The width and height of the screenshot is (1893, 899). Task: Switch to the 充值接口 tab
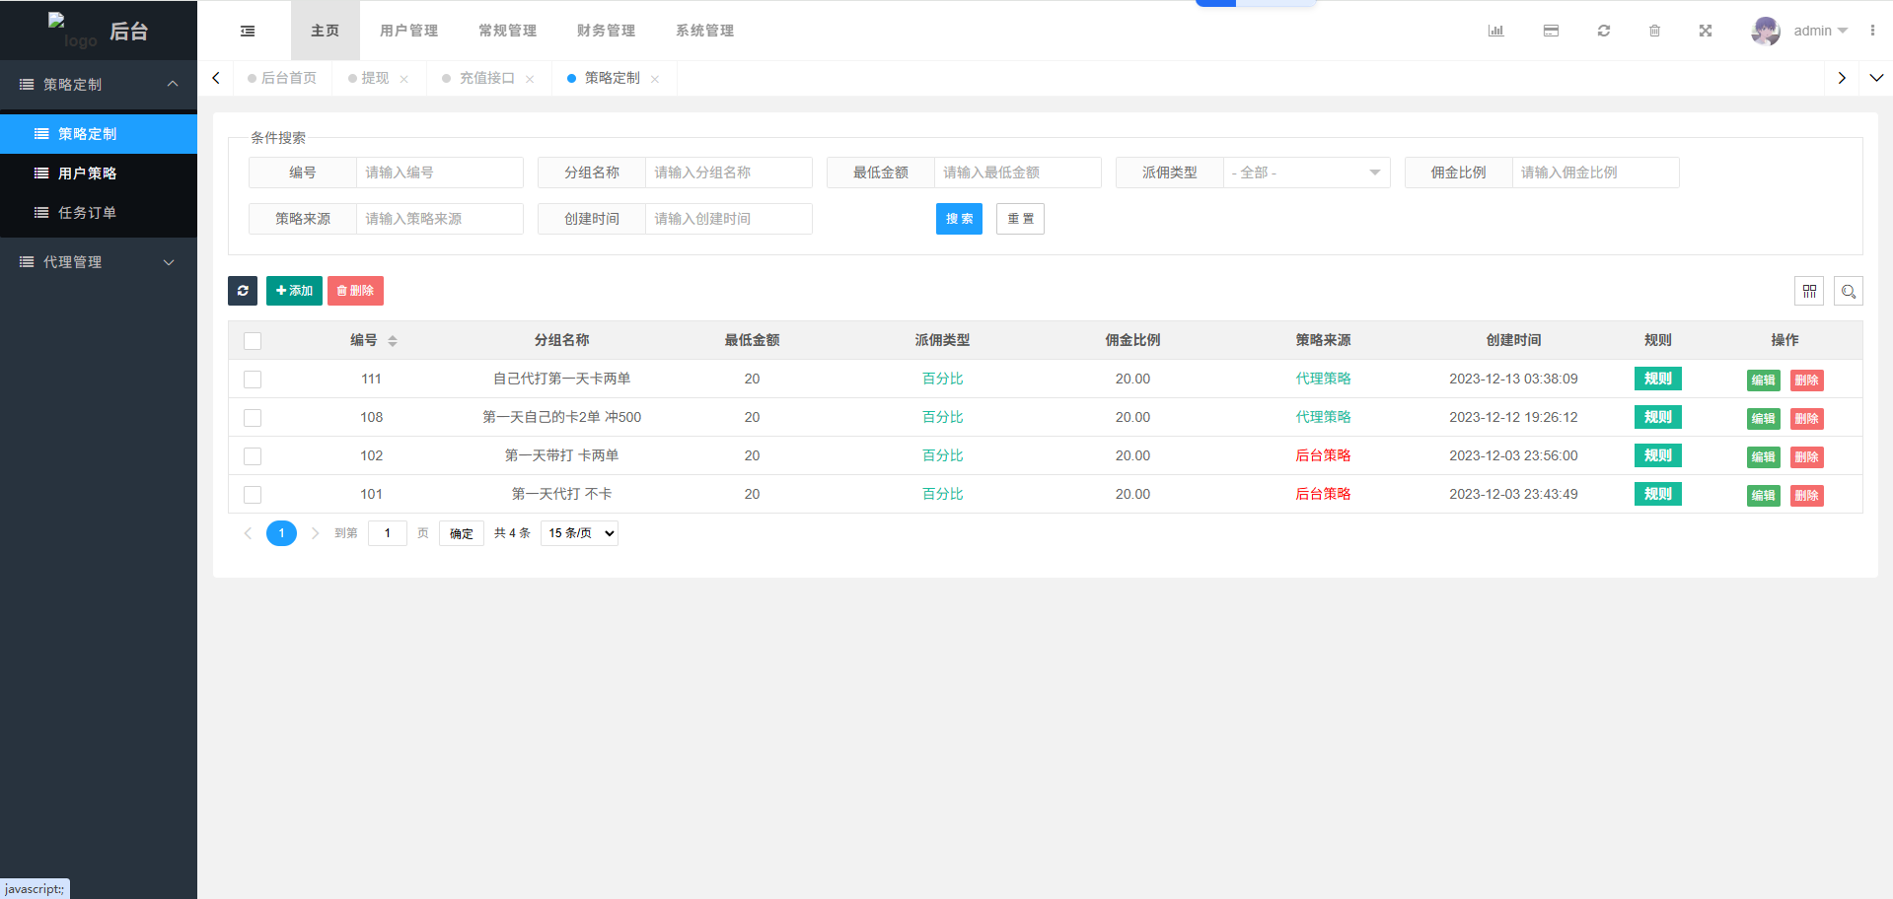[x=486, y=78]
